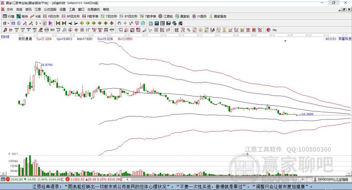Image resolution: width=352 pixels, height=190 pixels.
Task: Open the T数字表 view
Action: click(148, 16)
